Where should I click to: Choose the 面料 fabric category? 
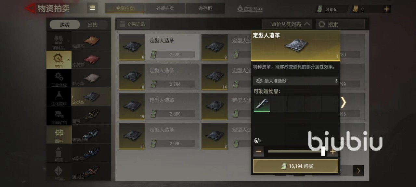tap(59, 135)
